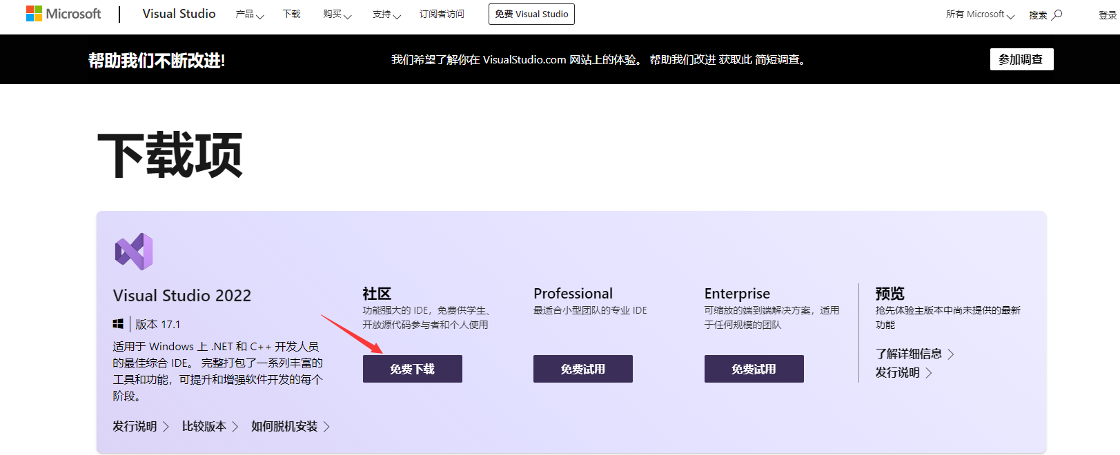The height and width of the screenshot is (455, 1120).
Task: Open the 下载 menu item
Action: 292,14
